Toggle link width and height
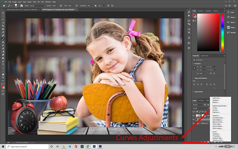This screenshot has width=238, height=149. pos(194,68)
